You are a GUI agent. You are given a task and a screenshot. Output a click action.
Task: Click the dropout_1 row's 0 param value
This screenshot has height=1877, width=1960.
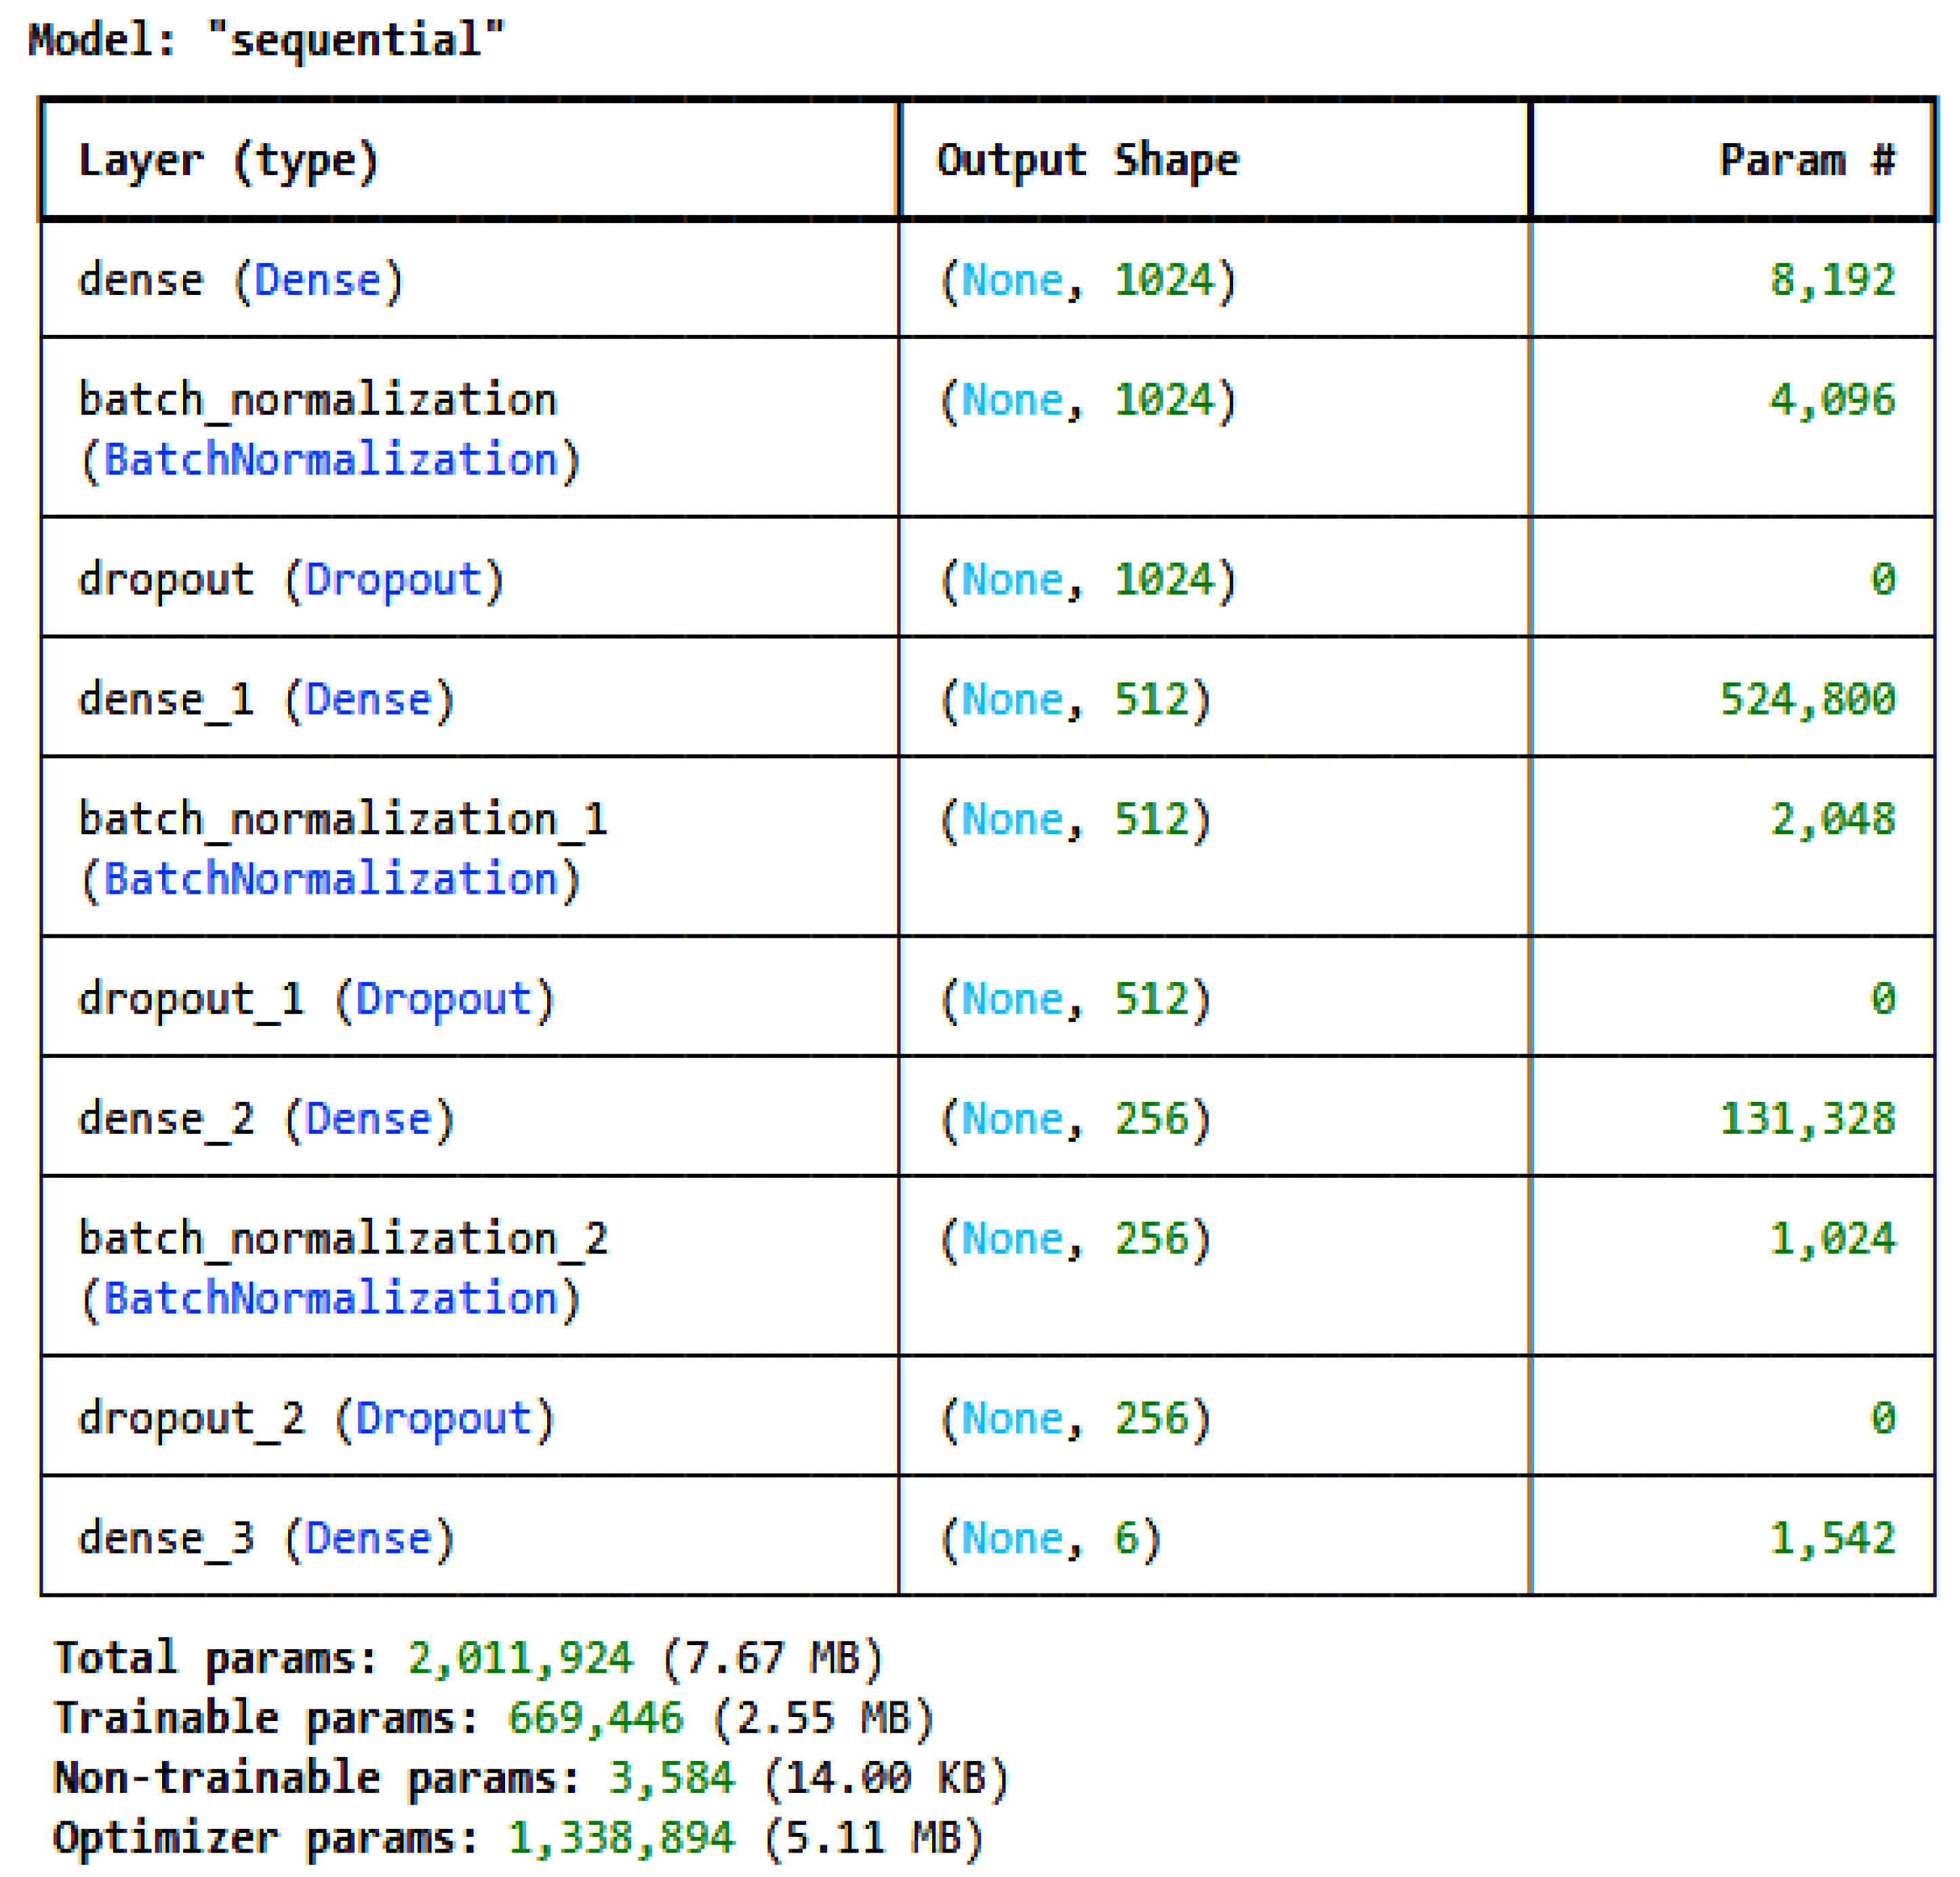click(x=1883, y=999)
